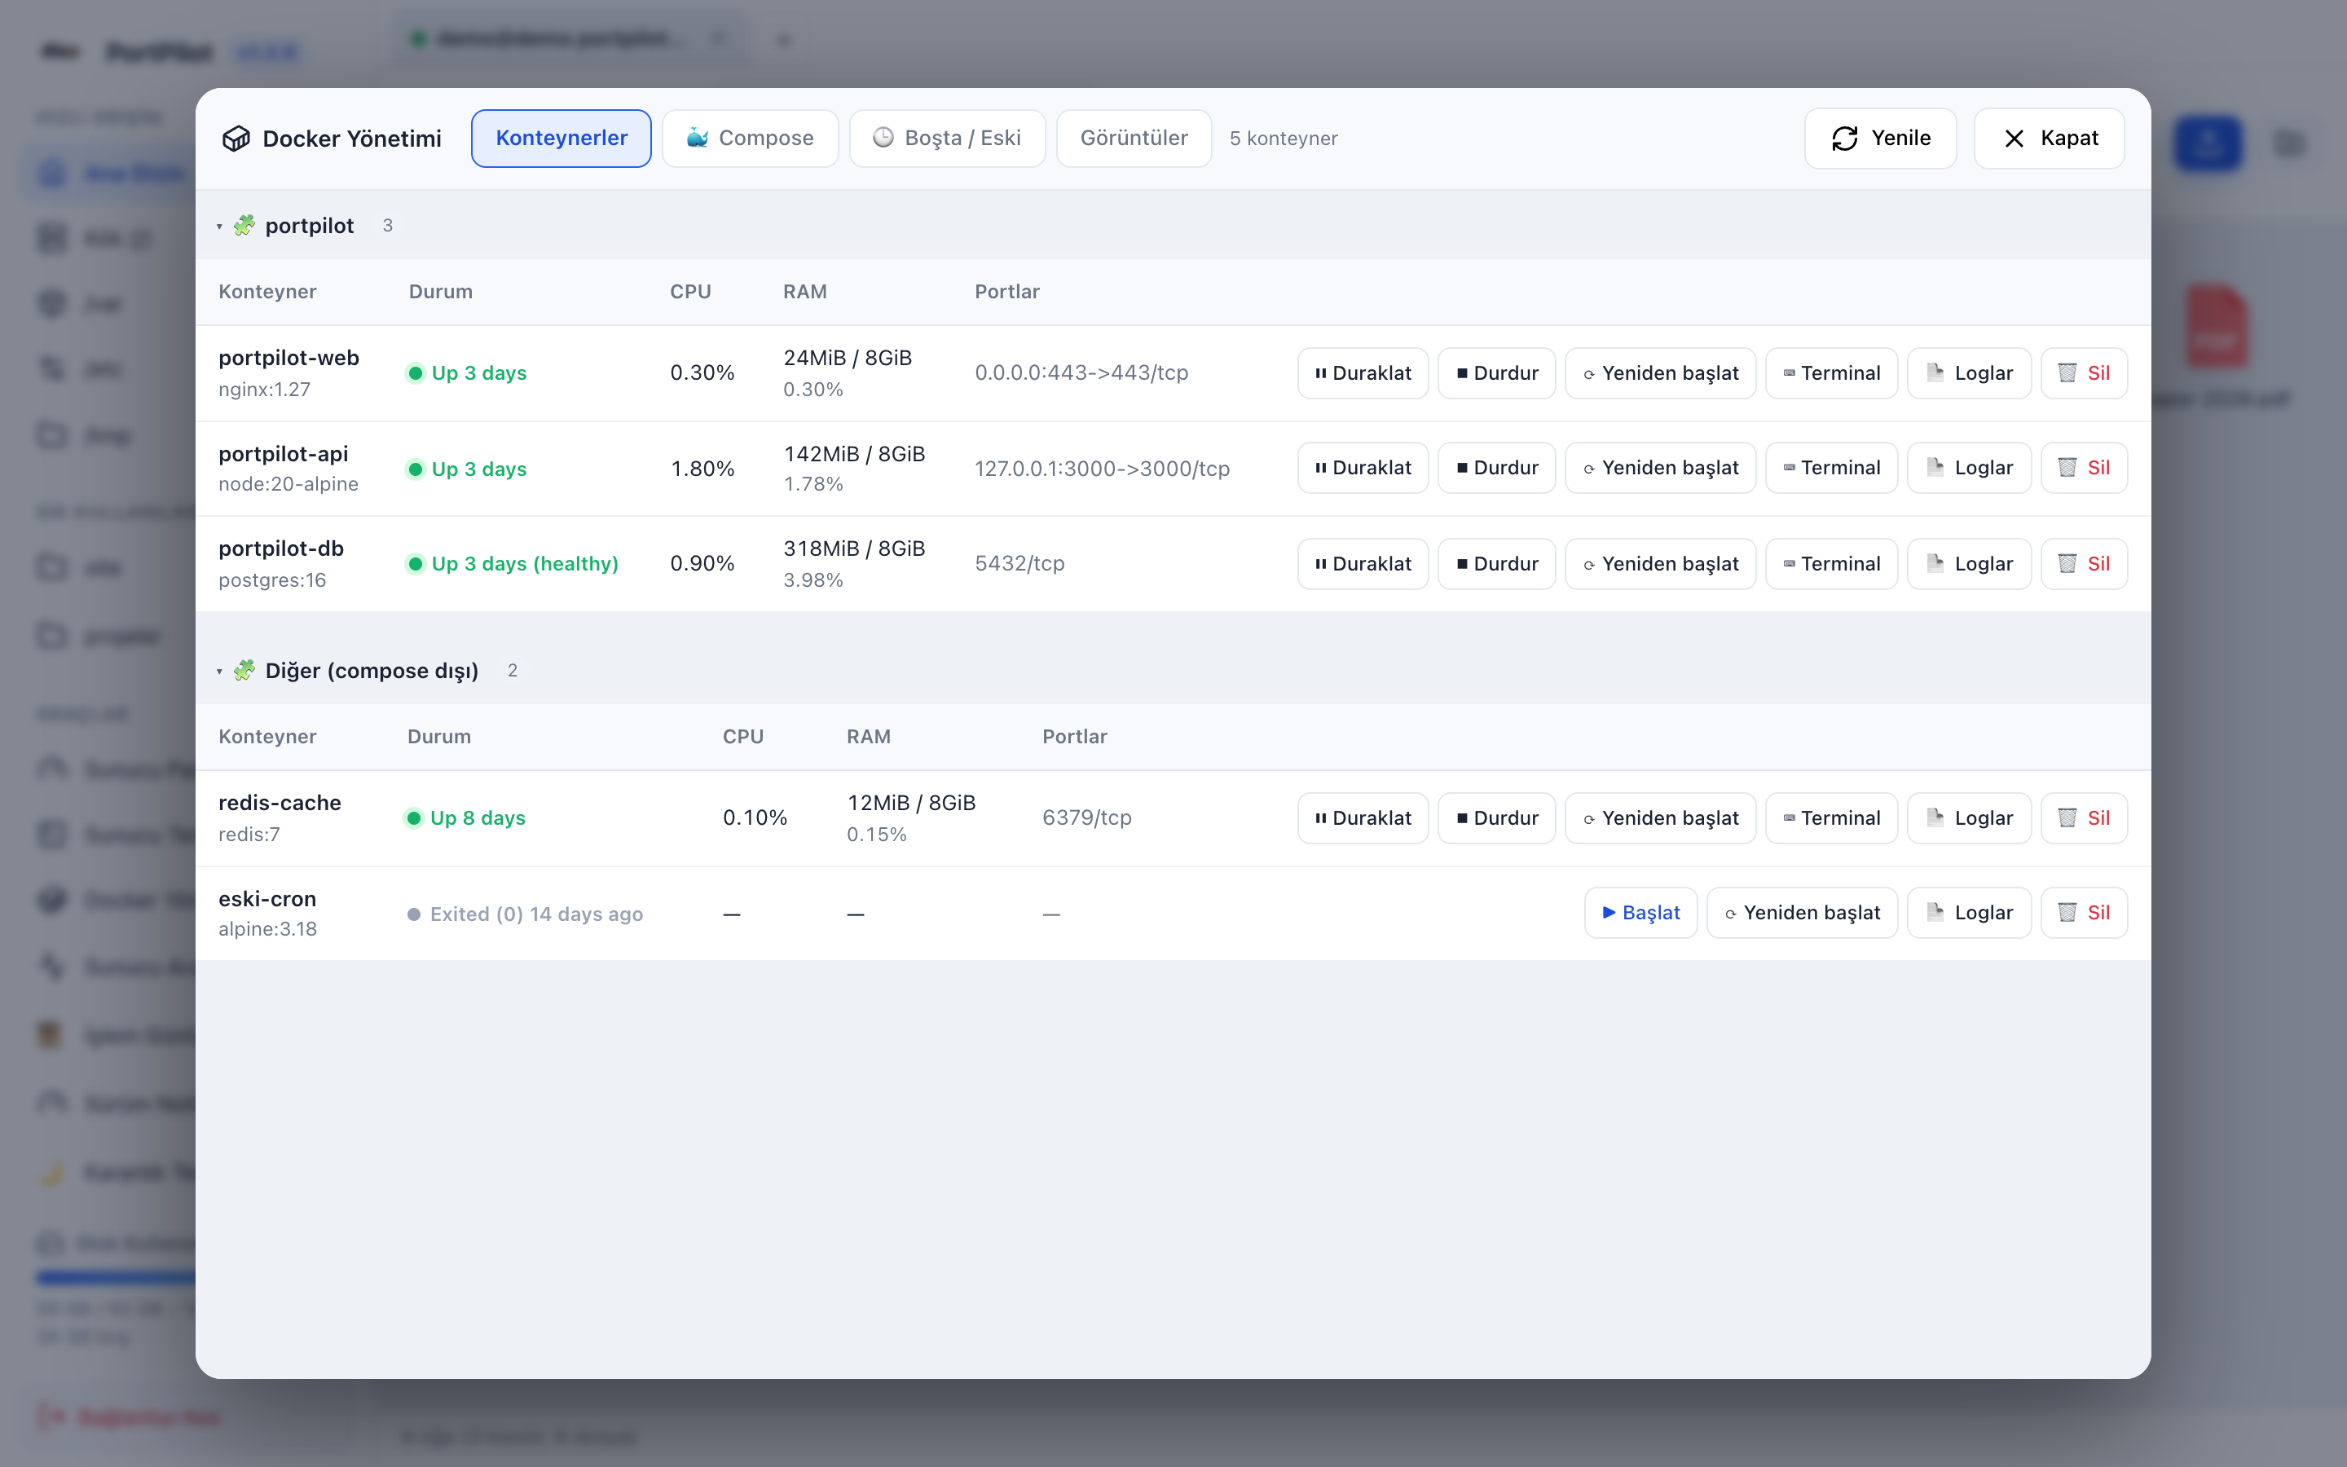Image resolution: width=2347 pixels, height=1467 pixels.
Task: Click the 6379/tcp port value
Action: pyautogui.click(x=1086, y=818)
